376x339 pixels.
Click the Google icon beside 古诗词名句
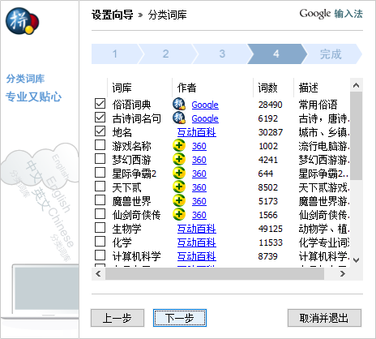179,118
